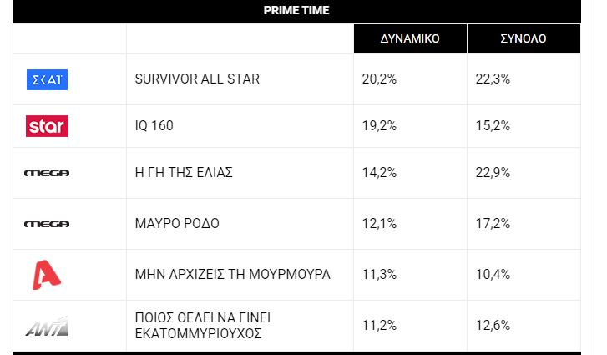The height and width of the screenshot is (355, 607).
Task: Click the Η ΓΗ ΤΗΣ ΕΛΙΑΣ title
Action: 184,173
